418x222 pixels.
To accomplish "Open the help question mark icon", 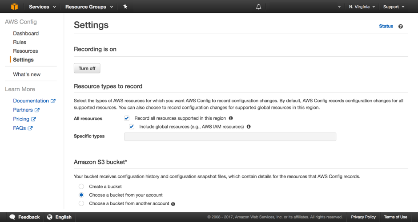I will [x=400, y=26].
